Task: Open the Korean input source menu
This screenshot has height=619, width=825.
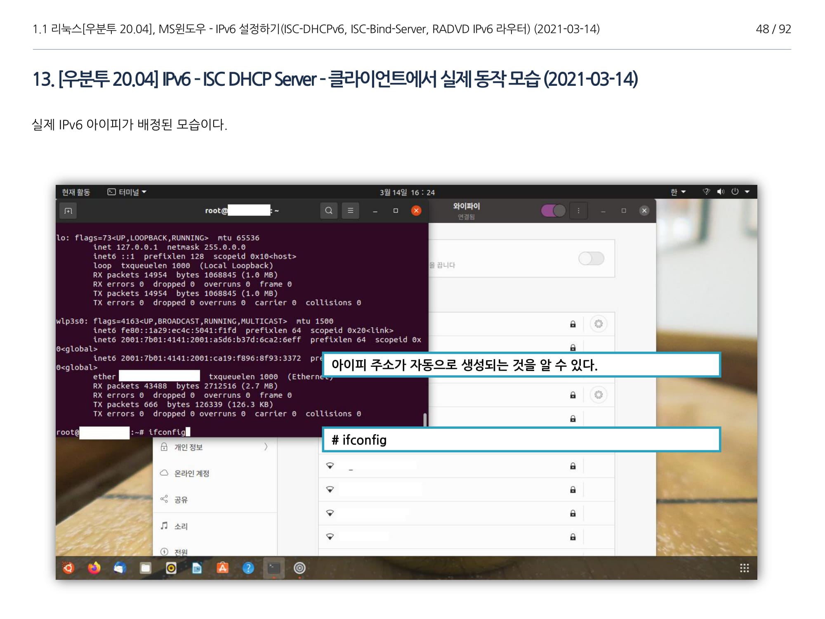Action: coord(677,192)
